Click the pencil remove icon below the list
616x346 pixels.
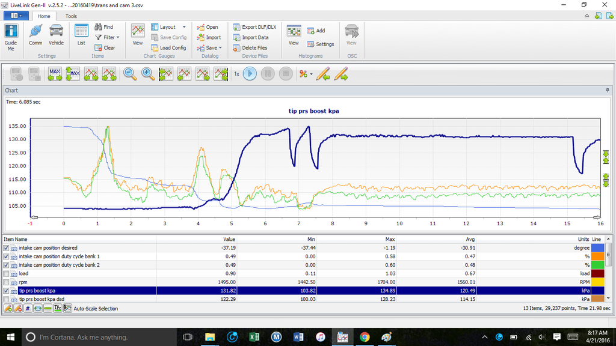[17, 308]
